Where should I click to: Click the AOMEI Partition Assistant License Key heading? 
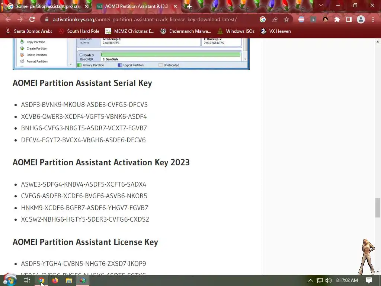85,242
